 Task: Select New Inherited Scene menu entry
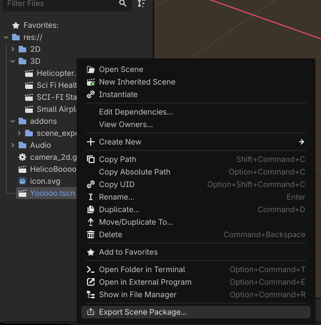pyautogui.click(x=196, y=82)
